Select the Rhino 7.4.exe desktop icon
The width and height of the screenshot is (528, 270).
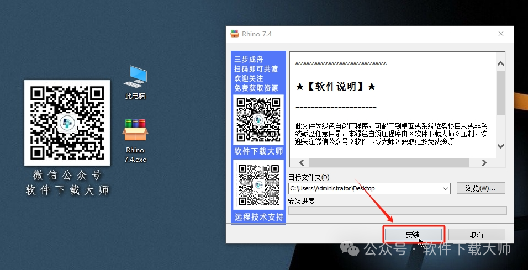coord(135,141)
